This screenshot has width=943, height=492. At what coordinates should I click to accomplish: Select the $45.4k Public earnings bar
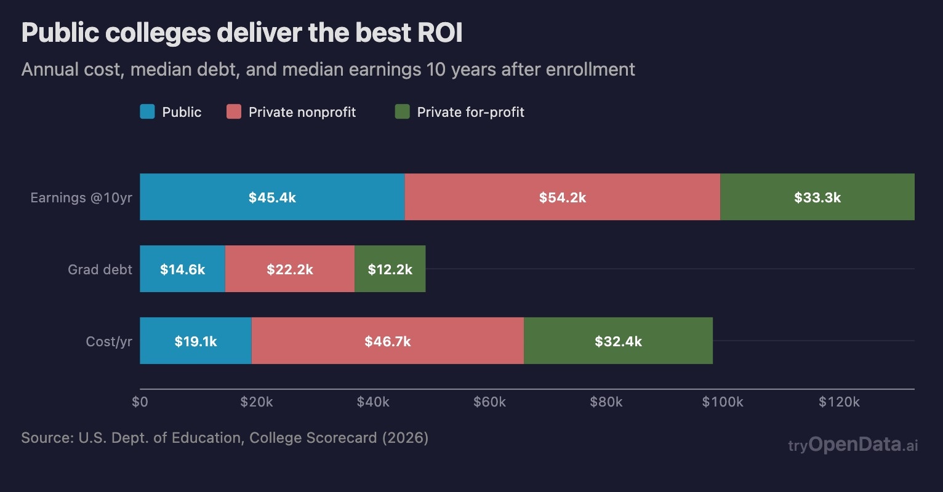pyautogui.click(x=272, y=197)
